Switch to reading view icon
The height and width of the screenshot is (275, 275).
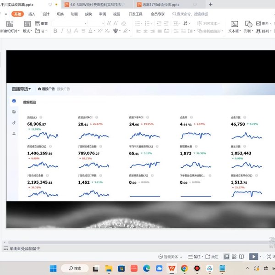(x=242, y=257)
